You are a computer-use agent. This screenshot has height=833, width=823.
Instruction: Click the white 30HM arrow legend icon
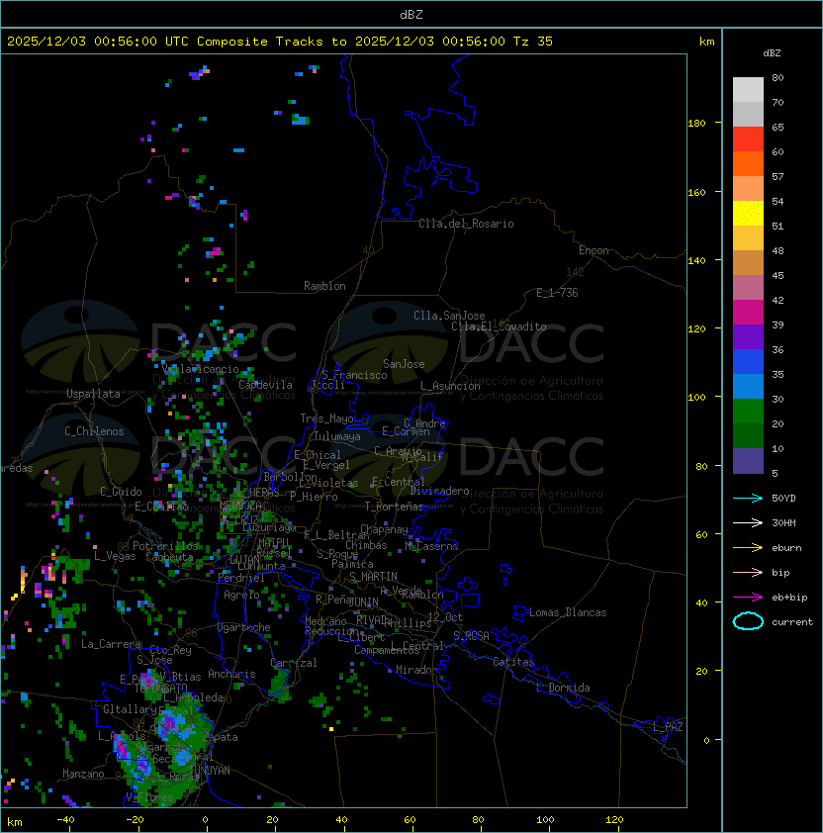[x=748, y=522]
